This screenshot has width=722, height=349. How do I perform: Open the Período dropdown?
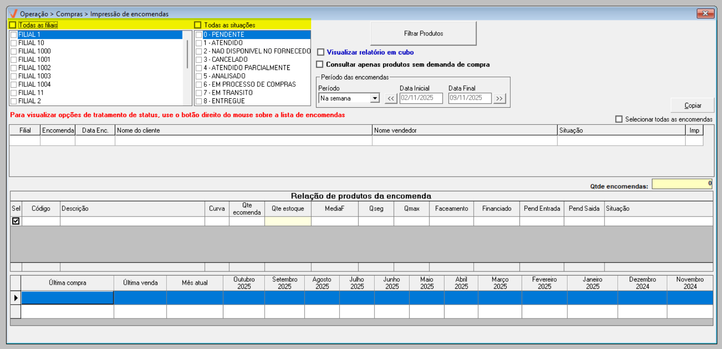[x=375, y=98]
